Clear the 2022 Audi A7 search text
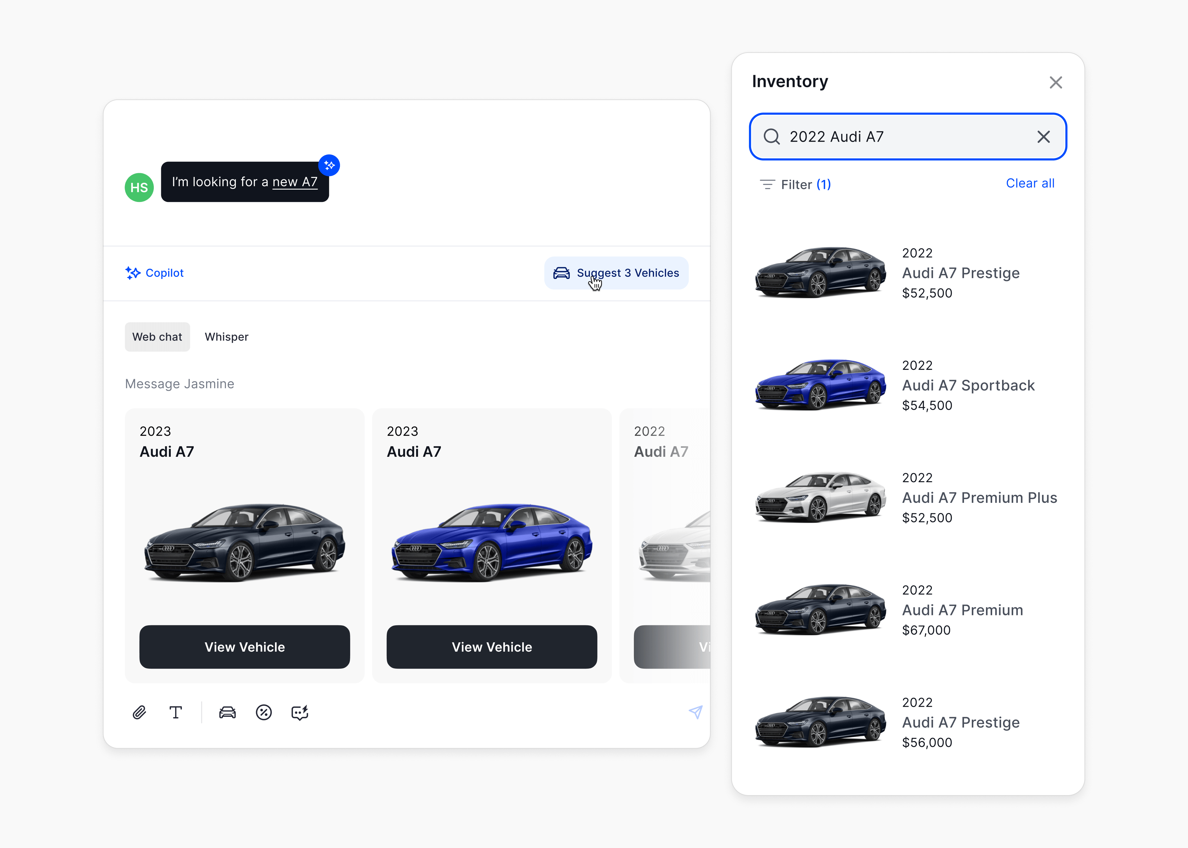The width and height of the screenshot is (1188, 848). (x=1043, y=137)
